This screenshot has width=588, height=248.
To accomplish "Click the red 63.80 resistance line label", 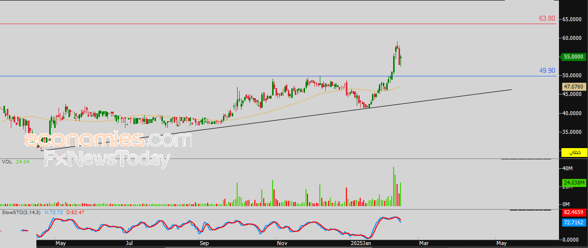I will tap(547, 18).
